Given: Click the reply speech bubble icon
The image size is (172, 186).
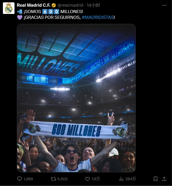Looking at the screenshot, I should click(19, 179).
